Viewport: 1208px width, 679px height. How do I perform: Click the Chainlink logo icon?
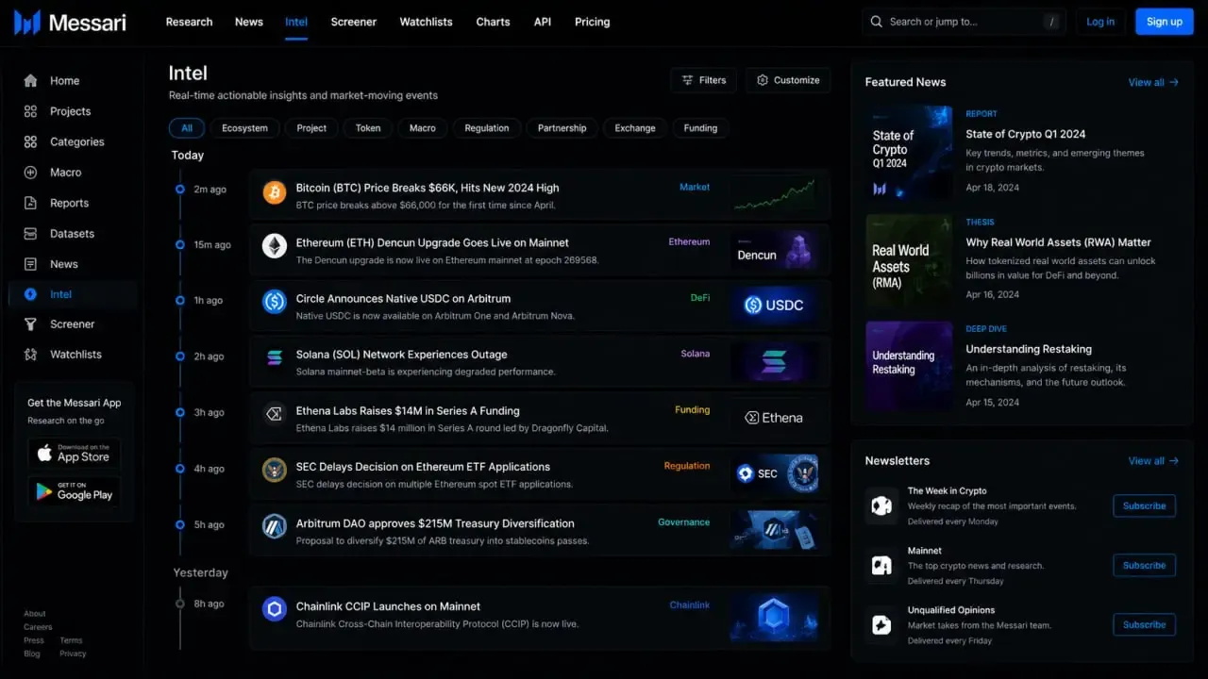(x=275, y=609)
